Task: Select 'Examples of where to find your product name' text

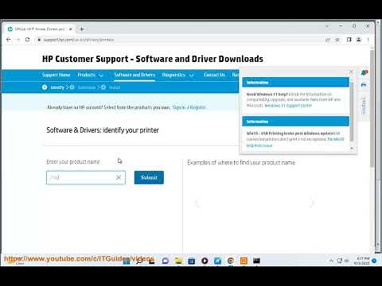Action: 241,162
